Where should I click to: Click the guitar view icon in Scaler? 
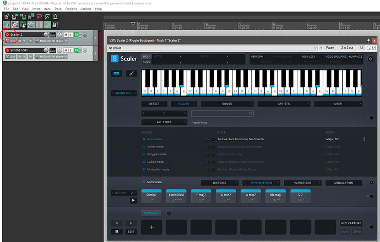click(132, 73)
